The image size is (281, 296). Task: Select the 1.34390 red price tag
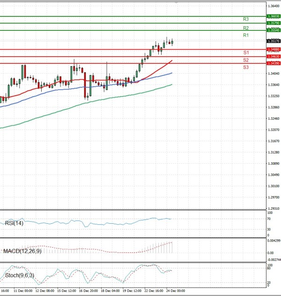(x=274, y=63)
